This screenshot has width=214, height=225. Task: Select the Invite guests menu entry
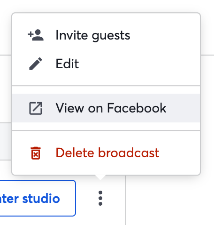click(106, 35)
